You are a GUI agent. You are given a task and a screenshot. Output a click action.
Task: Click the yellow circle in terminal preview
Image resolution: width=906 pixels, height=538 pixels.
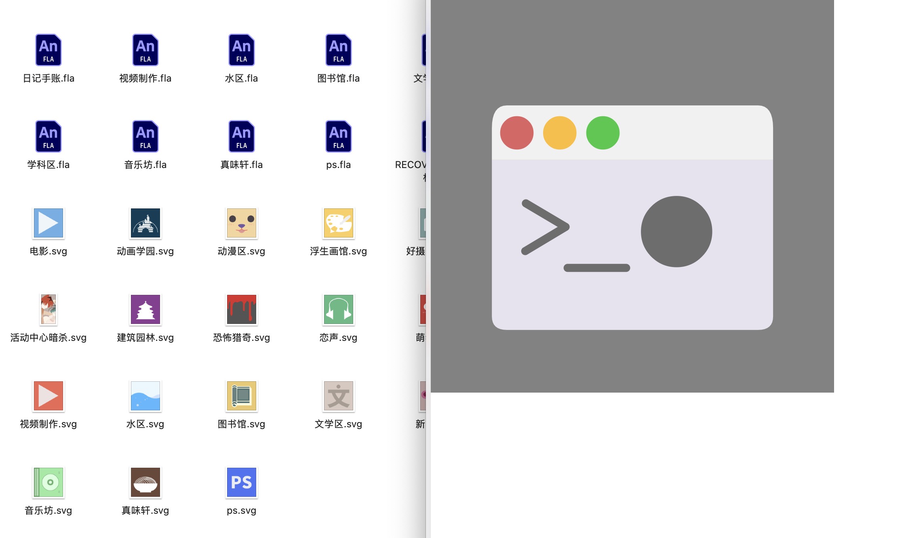tap(560, 133)
